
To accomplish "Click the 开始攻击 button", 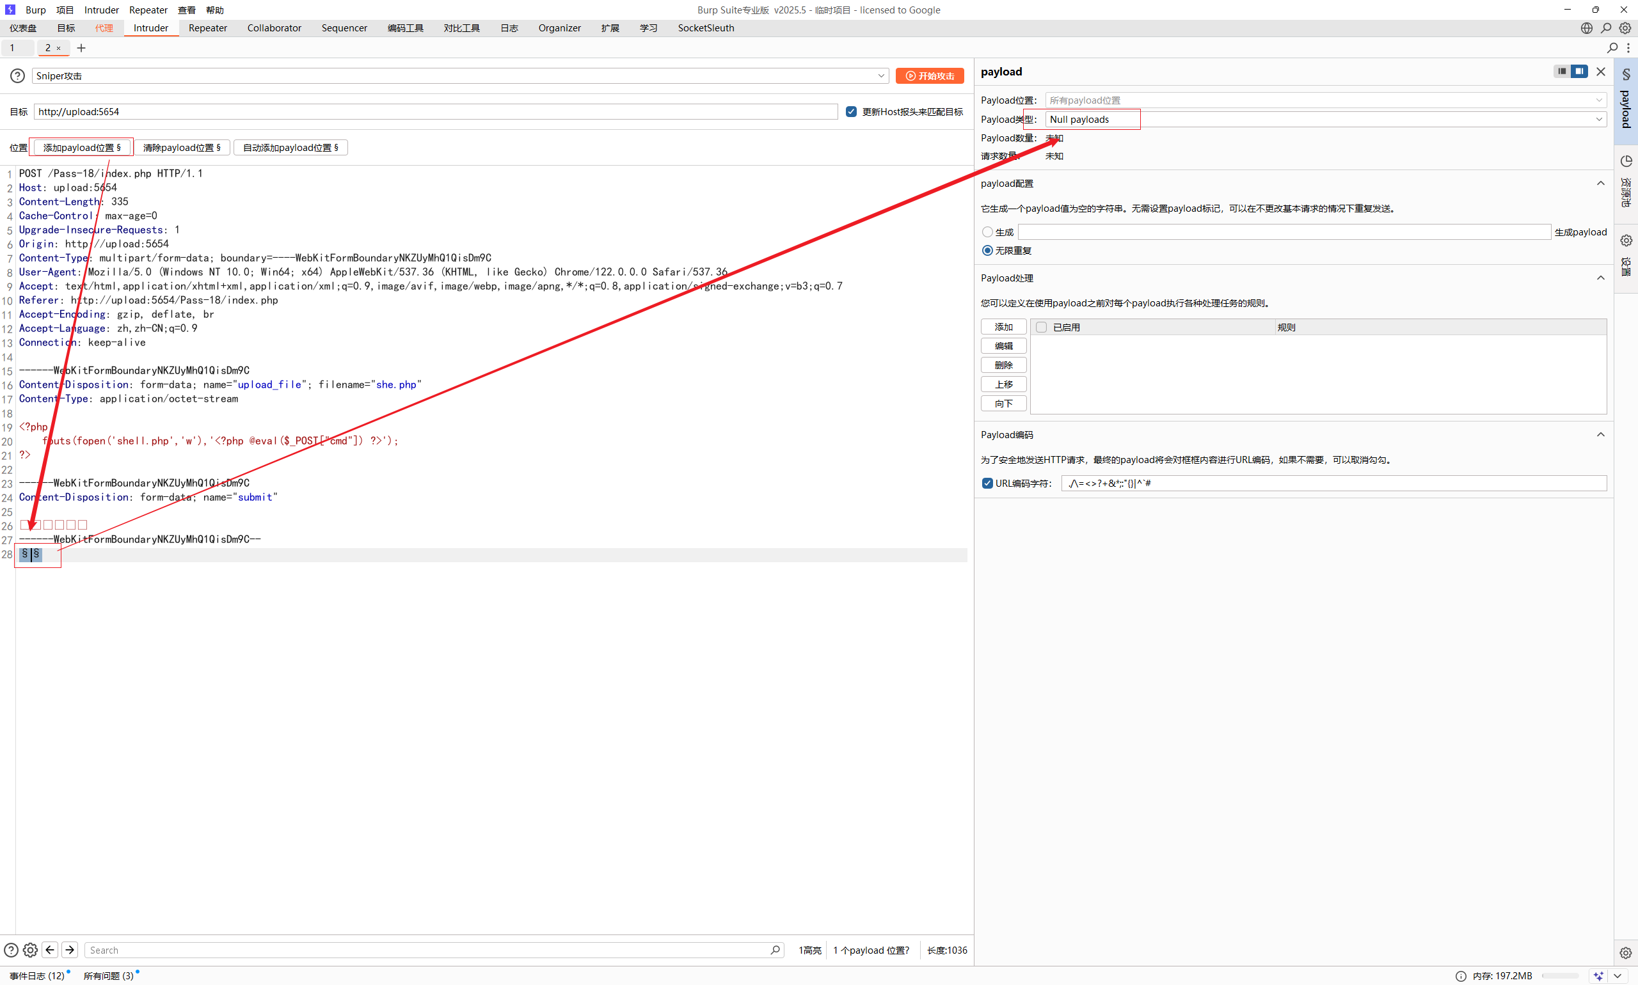I will click(930, 75).
